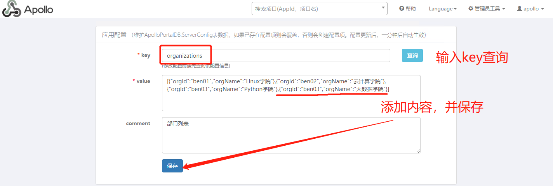Click the Apollo brand name text
This screenshot has height=186, width=553.
38,9
